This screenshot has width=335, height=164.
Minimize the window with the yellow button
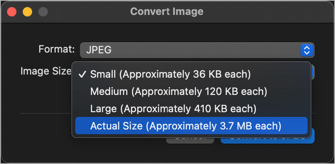click(x=27, y=12)
